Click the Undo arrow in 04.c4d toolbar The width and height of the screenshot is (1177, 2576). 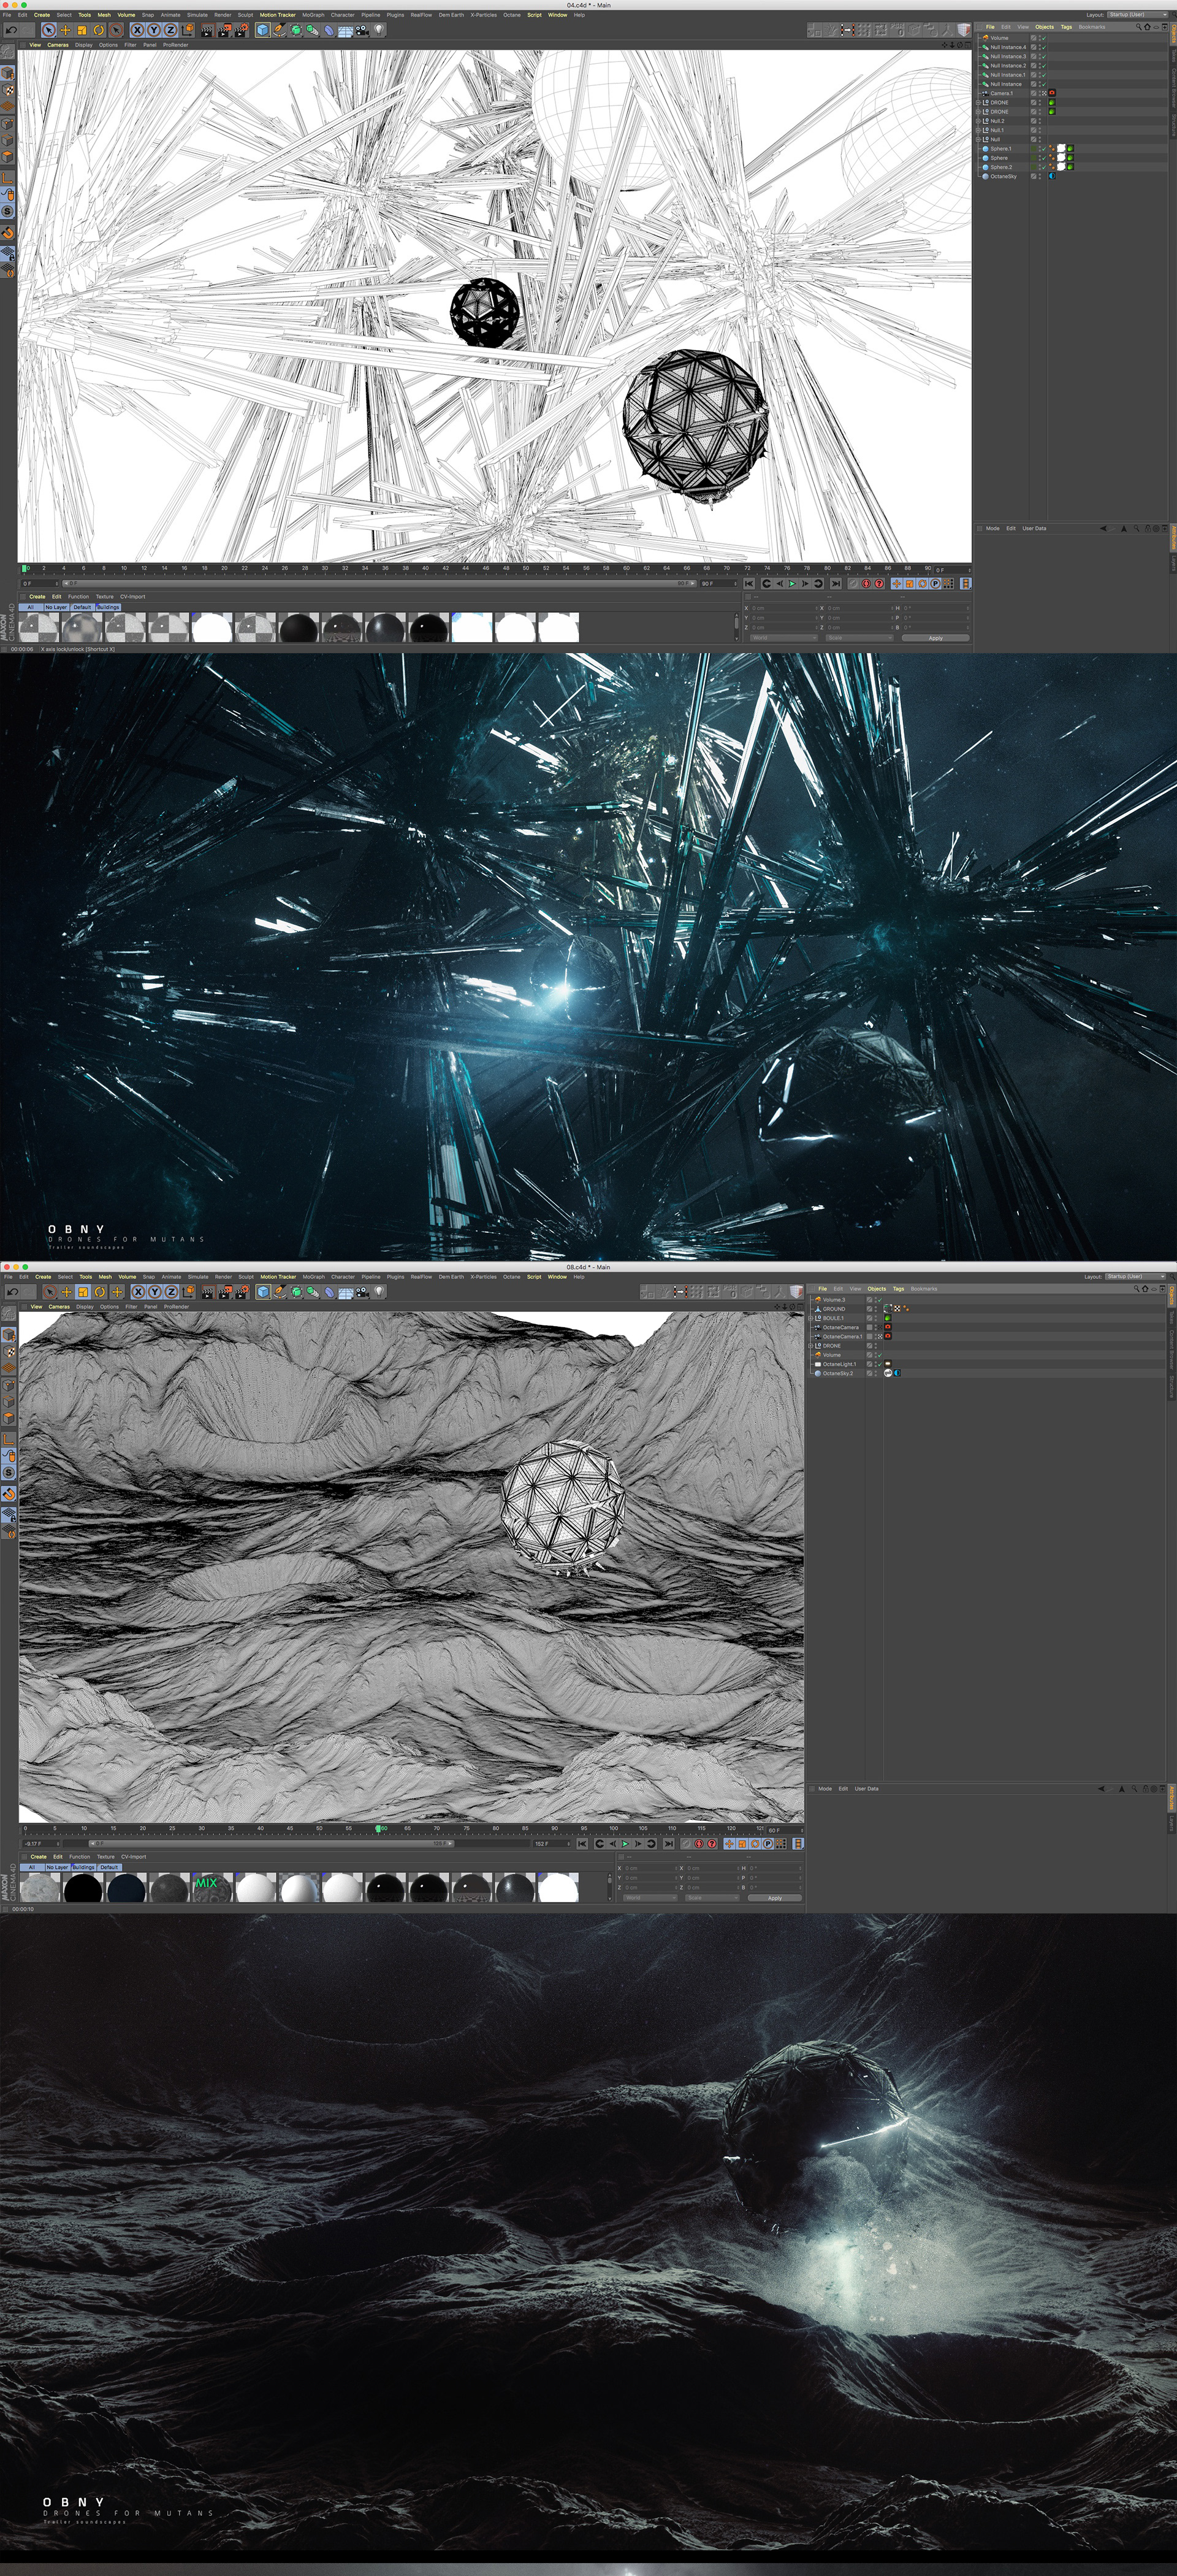pyautogui.click(x=11, y=30)
